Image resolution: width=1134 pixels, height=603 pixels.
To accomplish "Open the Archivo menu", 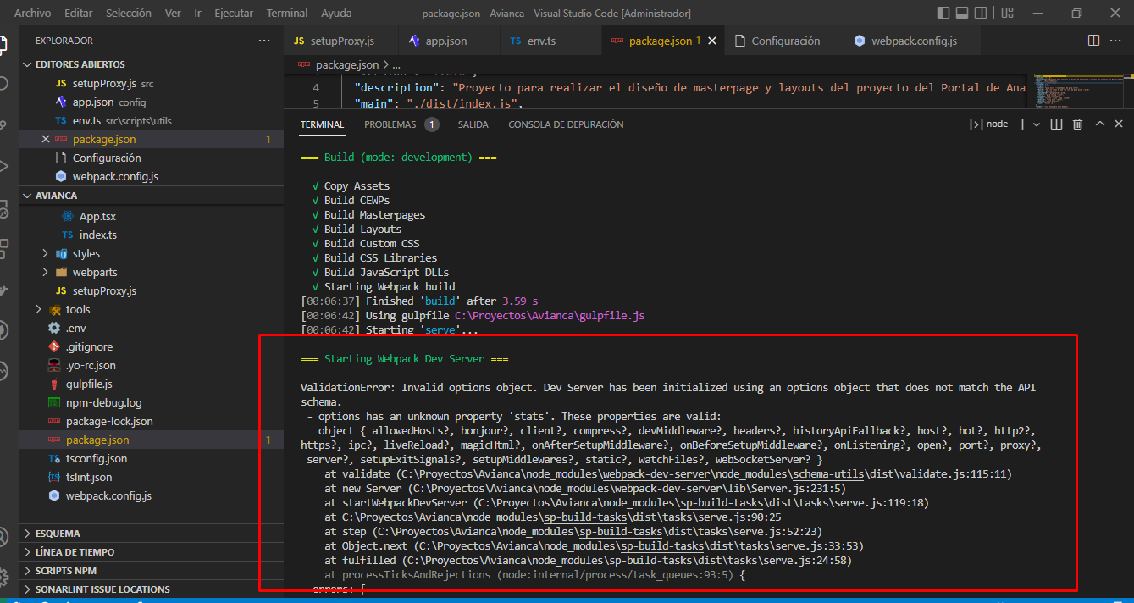I will point(32,14).
